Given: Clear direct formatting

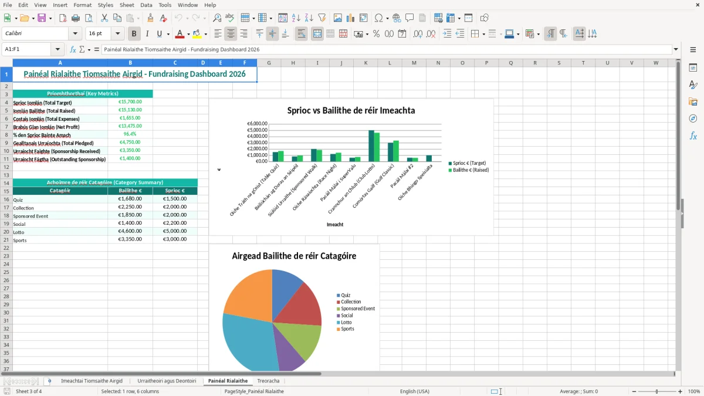Looking at the screenshot, I should tap(163, 18).
